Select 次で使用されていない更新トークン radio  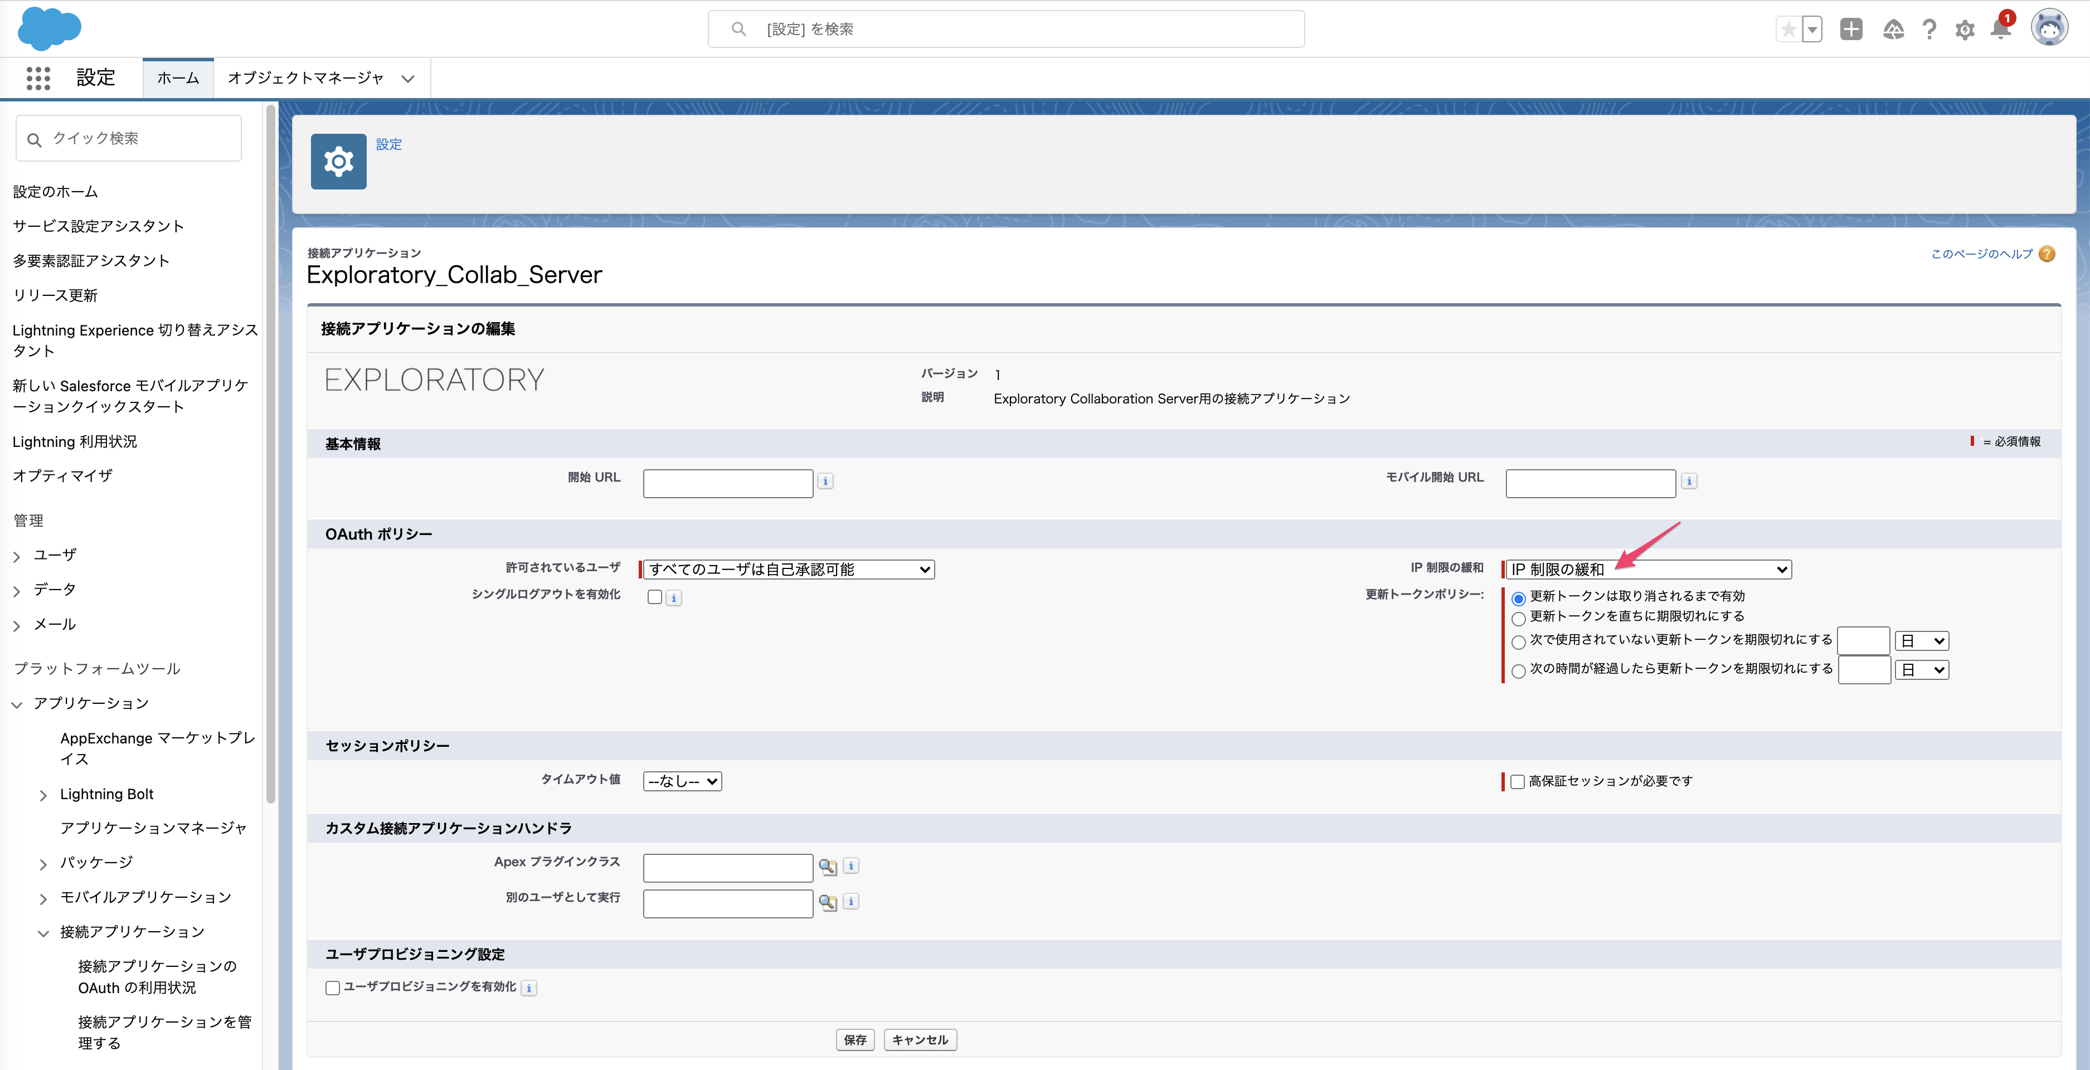click(1519, 641)
